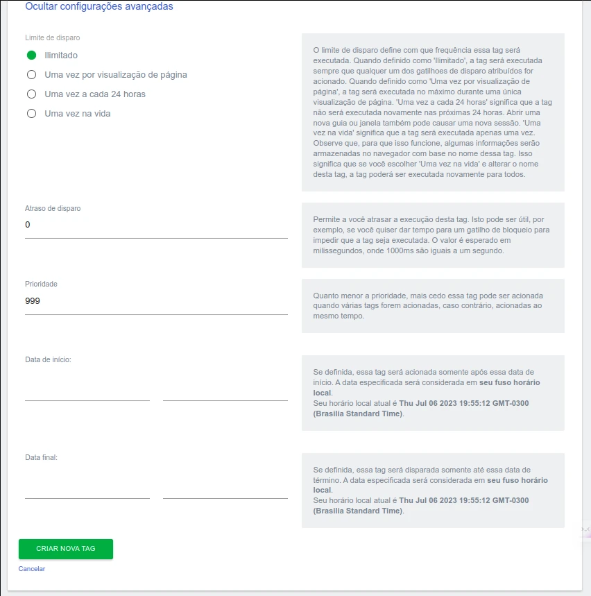Collapse the 'Ocultar configurações avançadas' section
Screen dimensions: 591x596
pyautogui.click(x=99, y=7)
